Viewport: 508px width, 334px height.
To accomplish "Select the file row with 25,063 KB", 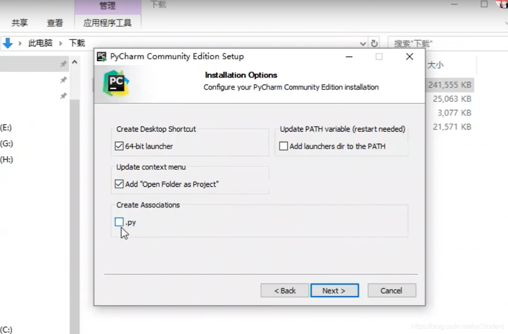I will click(452, 99).
